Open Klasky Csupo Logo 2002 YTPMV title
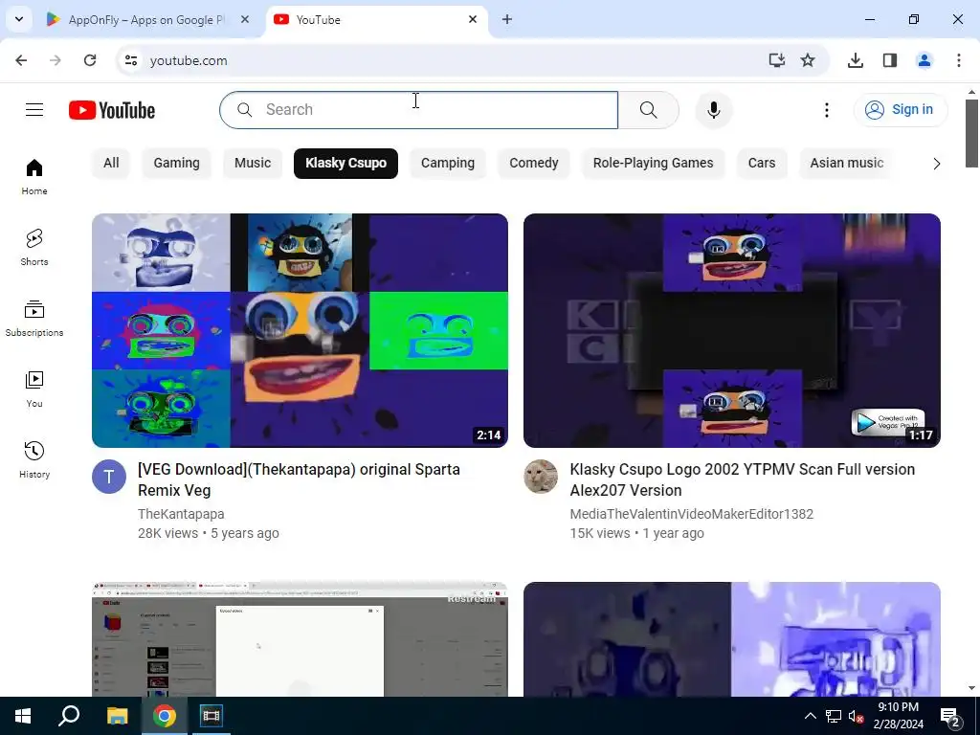This screenshot has height=735, width=980. (742, 479)
